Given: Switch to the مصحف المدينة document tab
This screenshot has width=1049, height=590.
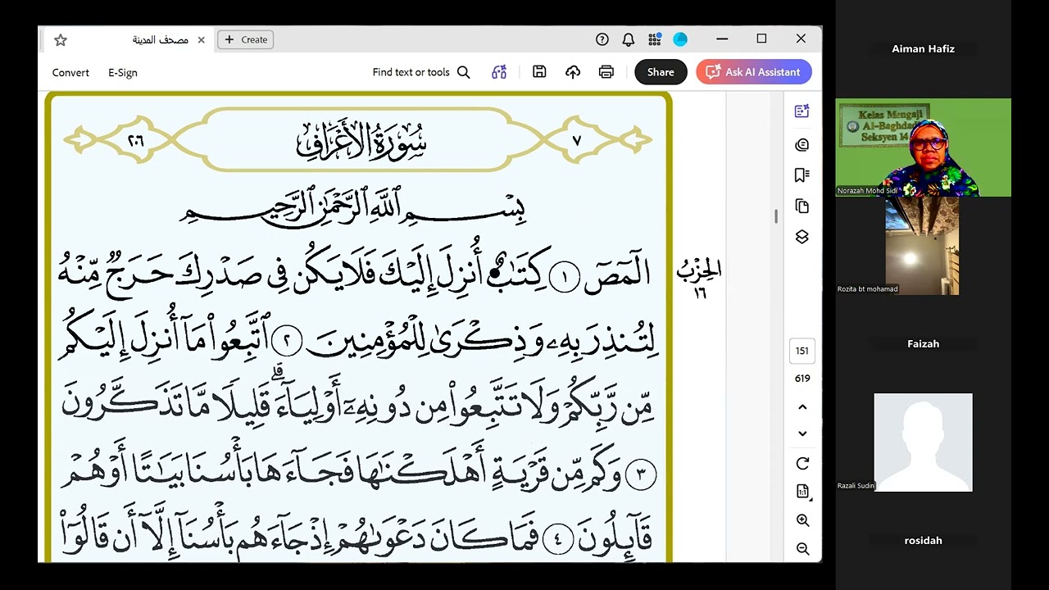Looking at the screenshot, I should click(161, 39).
